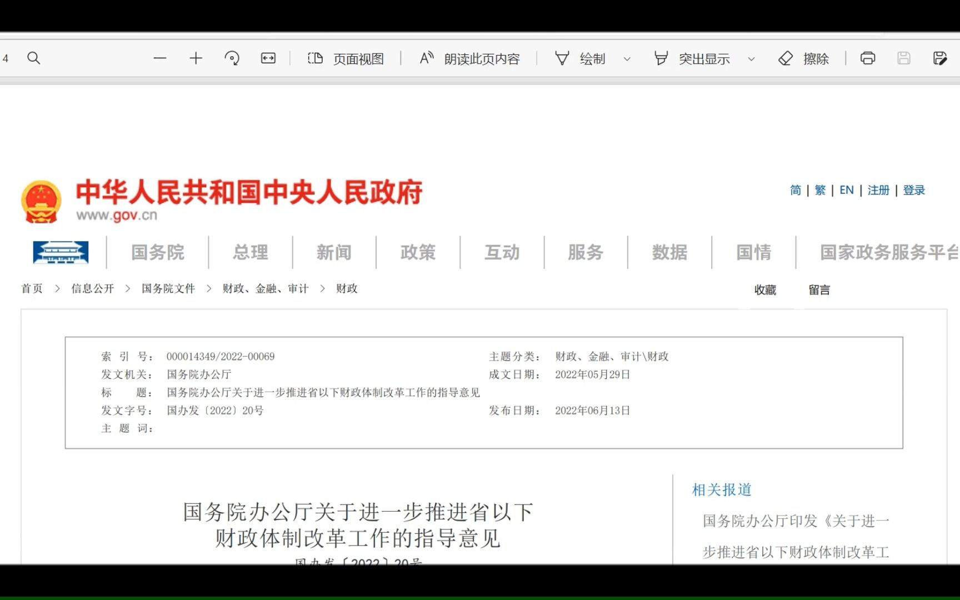Click the document title row in info table

(291, 393)
